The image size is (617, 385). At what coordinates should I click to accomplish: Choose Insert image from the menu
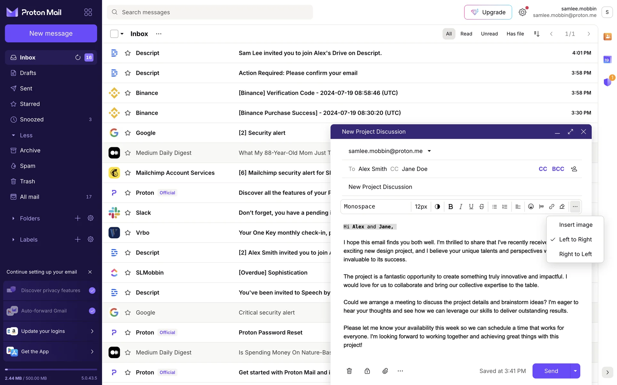point(576,225)
